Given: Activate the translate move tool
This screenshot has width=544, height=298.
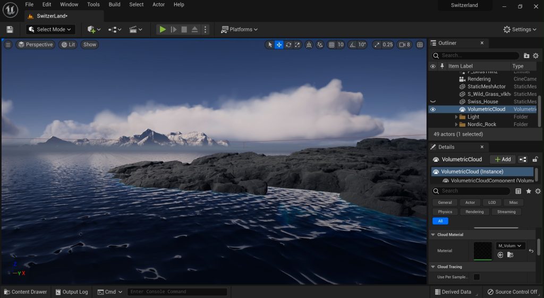Looking at the screenshot, I should pyautogui.click(x=279, y=45).
